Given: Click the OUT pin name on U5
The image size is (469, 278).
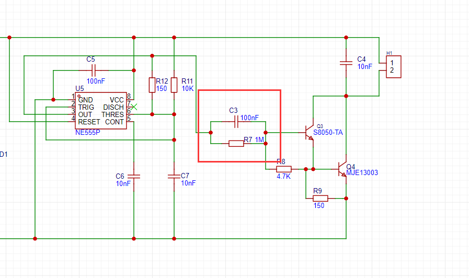Looking at the screenshot, I should 85,114.
